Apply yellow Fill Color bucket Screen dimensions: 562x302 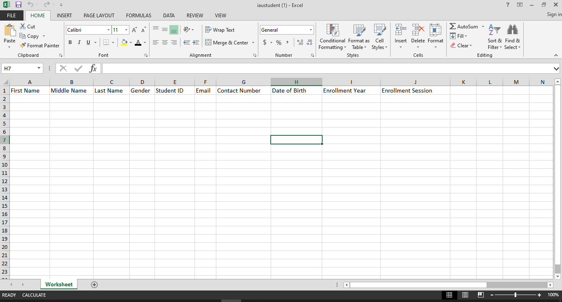coord(124,42)
